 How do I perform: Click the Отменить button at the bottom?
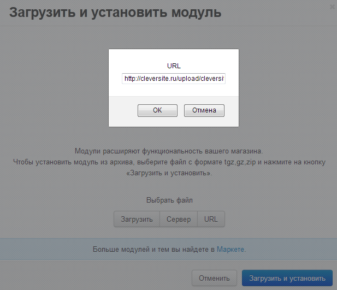click(214, 278)
